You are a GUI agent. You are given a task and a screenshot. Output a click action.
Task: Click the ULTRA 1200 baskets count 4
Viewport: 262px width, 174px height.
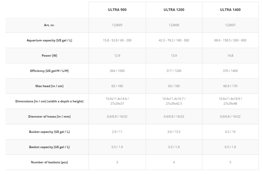pyautogui.click(x=174, y=162)
